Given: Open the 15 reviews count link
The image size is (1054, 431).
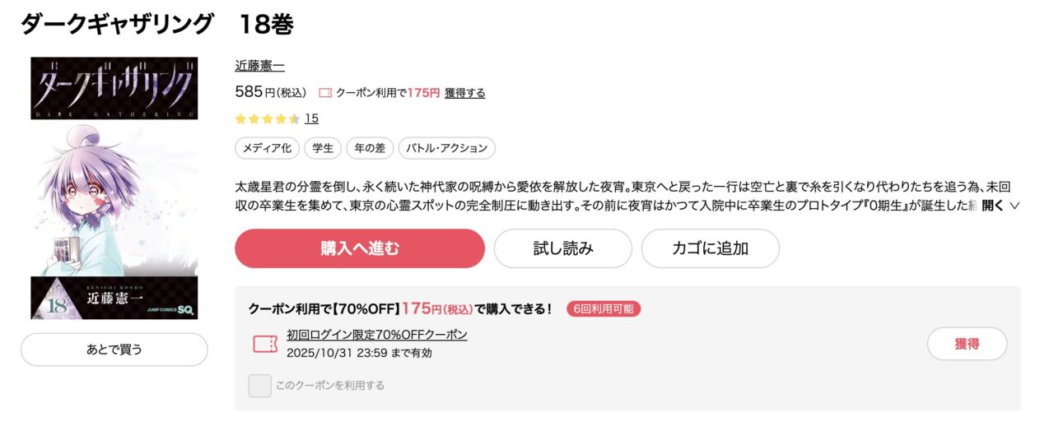Looking at the screenshot, I should click(311, 118).
